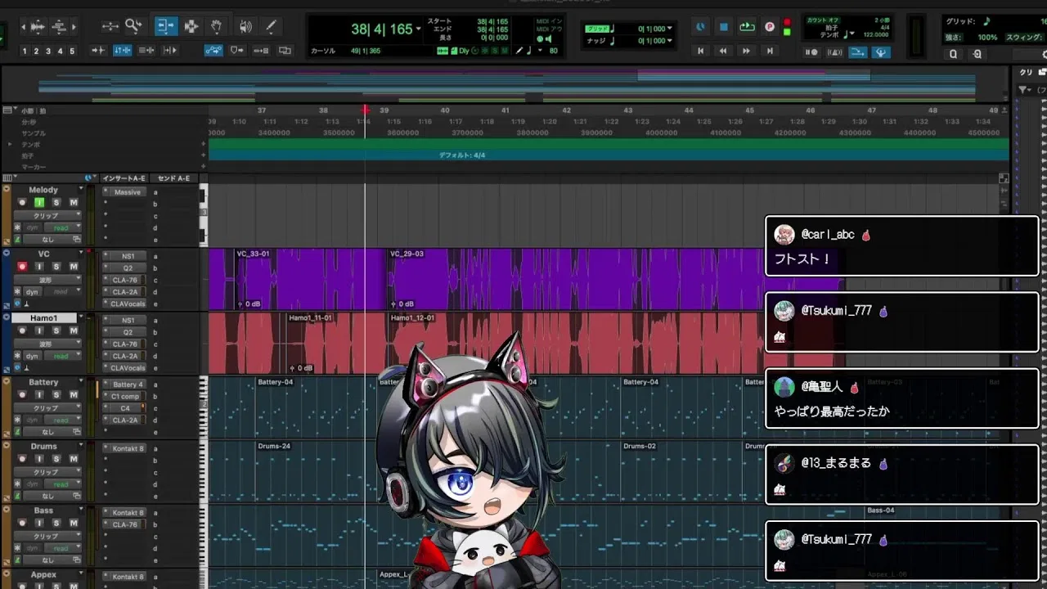Viewport: 1047px width, 589px height.
Task: Click the Fast Forward transport button
Action: [x=746, y=51]
